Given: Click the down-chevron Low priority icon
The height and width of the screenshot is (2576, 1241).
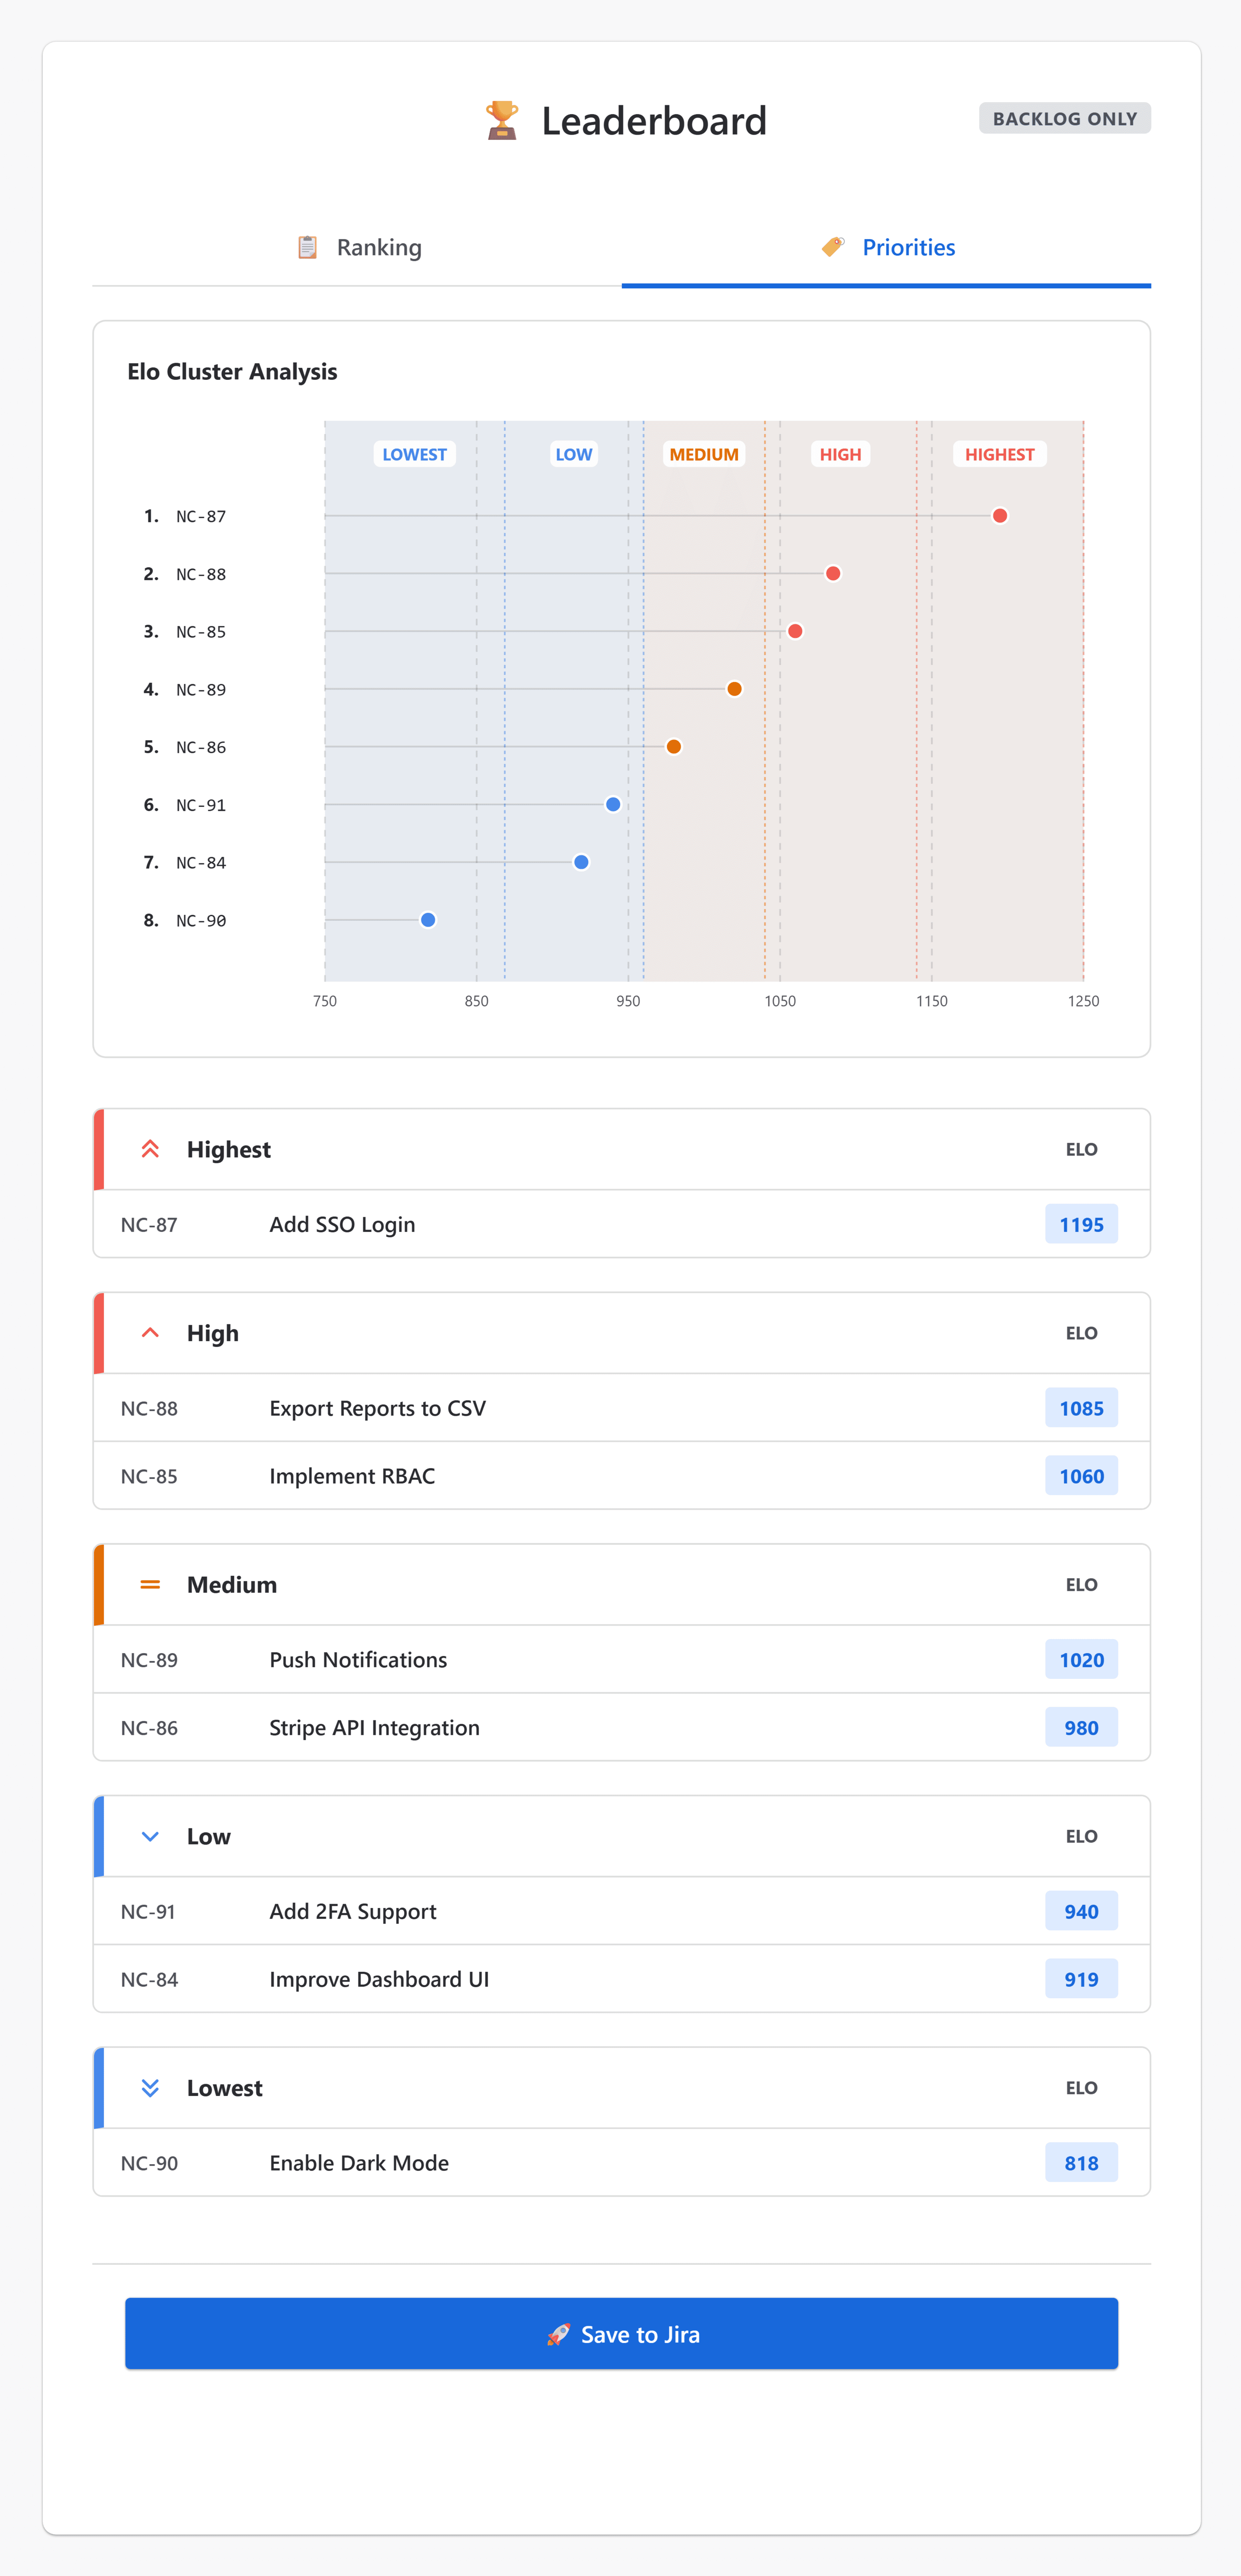Looking at the screenshot, I should [x=150, y=1836].
